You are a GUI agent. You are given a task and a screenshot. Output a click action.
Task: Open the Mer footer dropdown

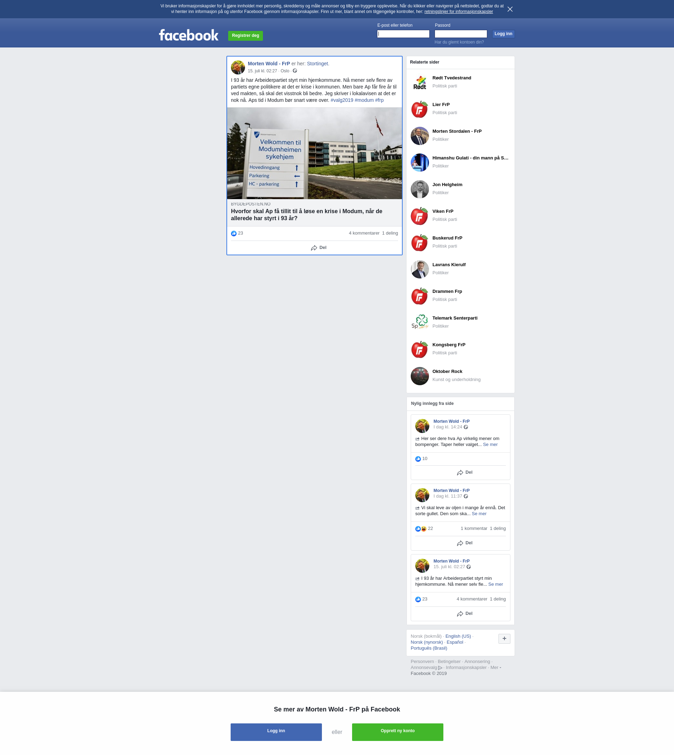coord(496,668)
